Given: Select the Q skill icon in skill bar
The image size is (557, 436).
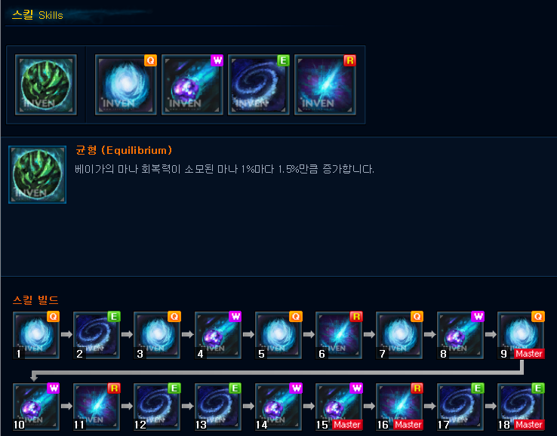Looking at the screenshot, I should point(126,84).
